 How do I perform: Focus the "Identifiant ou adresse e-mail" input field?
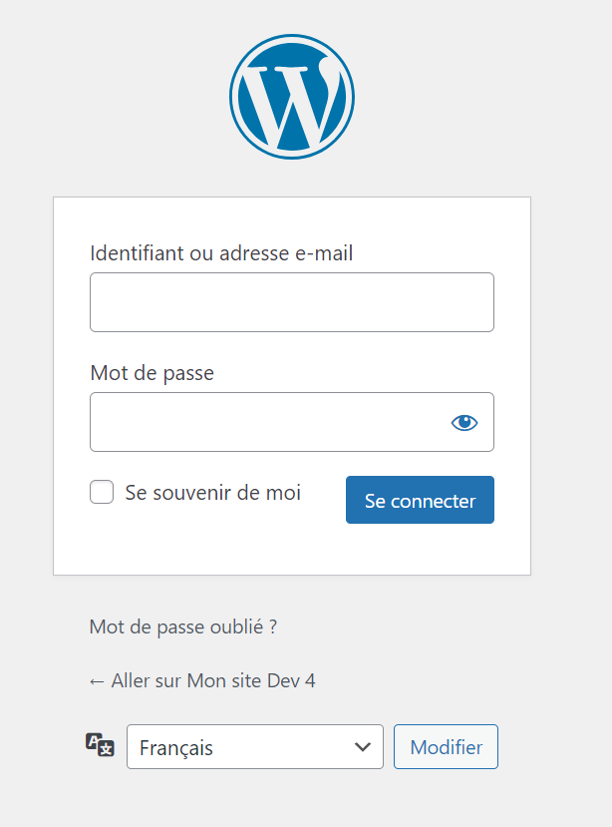pos(292,302)
